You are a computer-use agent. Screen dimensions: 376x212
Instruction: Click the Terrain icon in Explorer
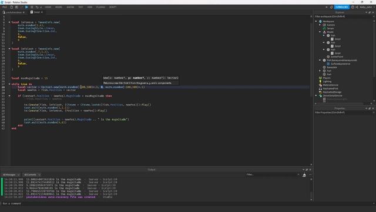(x=324, y=28)
